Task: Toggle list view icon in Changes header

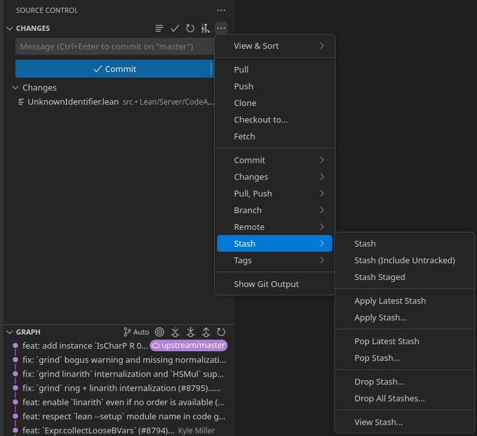Action: click(x=159, y=28)
